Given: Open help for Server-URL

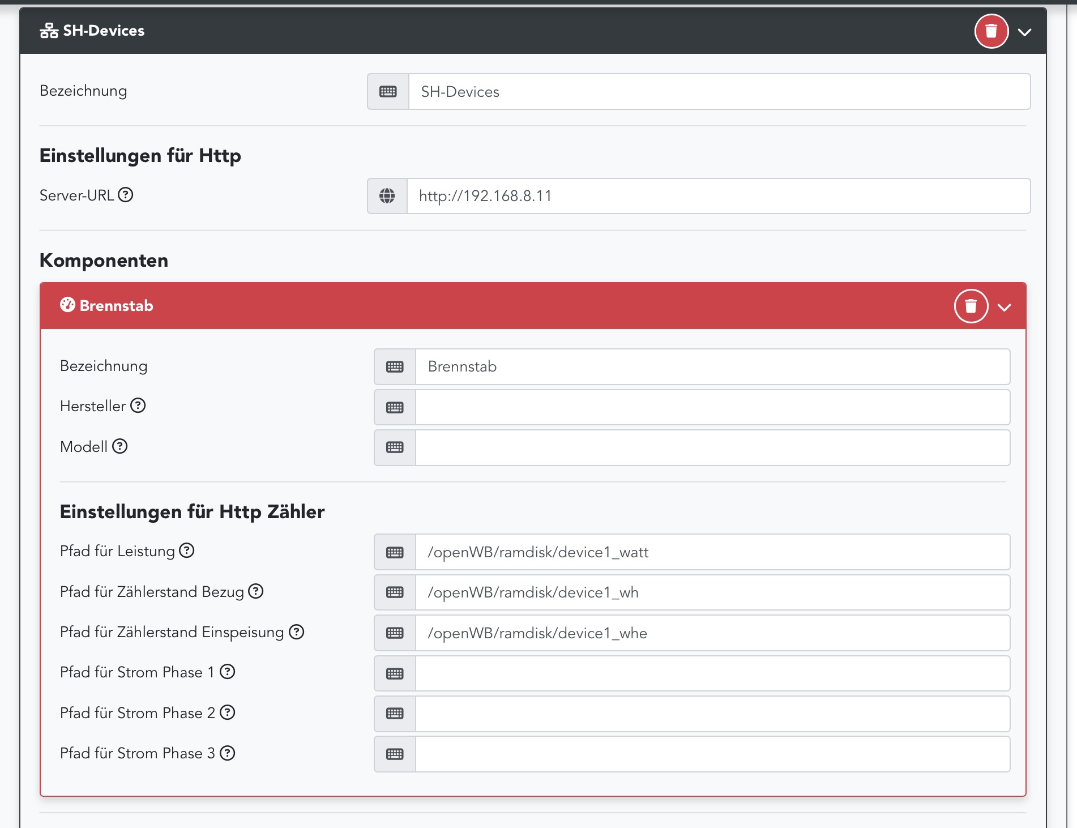Looking at the screenshot, I should coord(126,195).
